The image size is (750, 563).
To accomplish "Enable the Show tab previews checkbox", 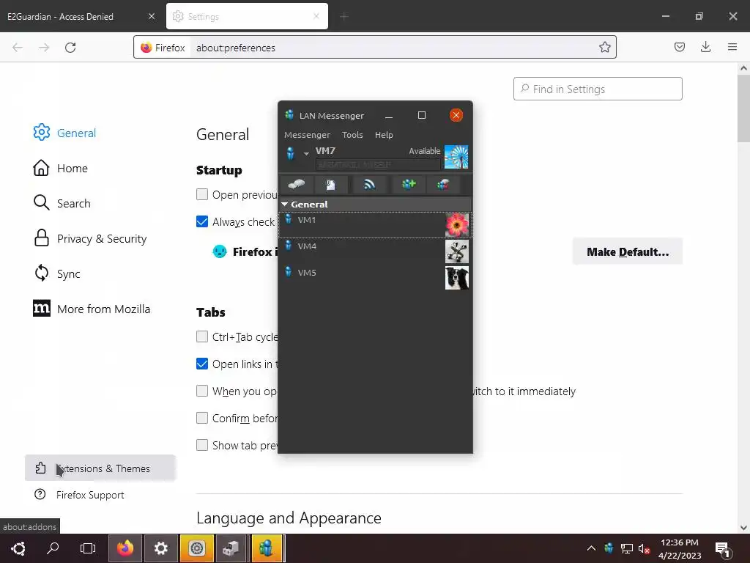I will pyautogui.click(x=202, y=445).
